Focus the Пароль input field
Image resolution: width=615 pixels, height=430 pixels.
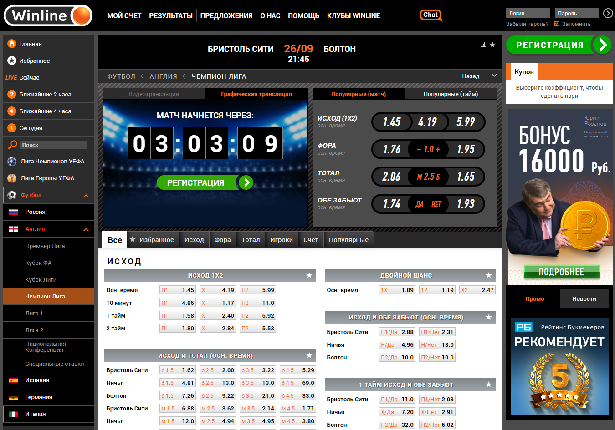576,13
